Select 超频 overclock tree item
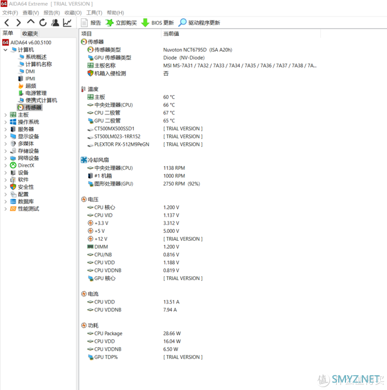The image size is (387, 390). click(27, 86)
